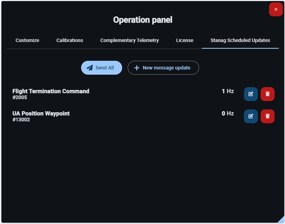Select the License tab

point(184,40)
